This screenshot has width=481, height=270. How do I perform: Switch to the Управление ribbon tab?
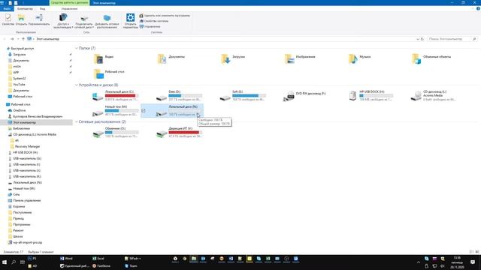tap(69, 8)
